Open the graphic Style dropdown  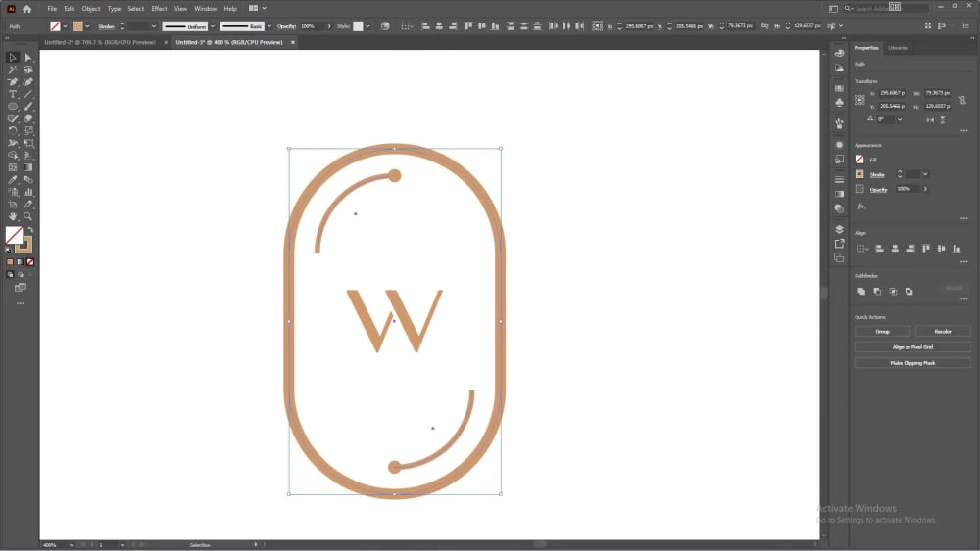(368, 26)
